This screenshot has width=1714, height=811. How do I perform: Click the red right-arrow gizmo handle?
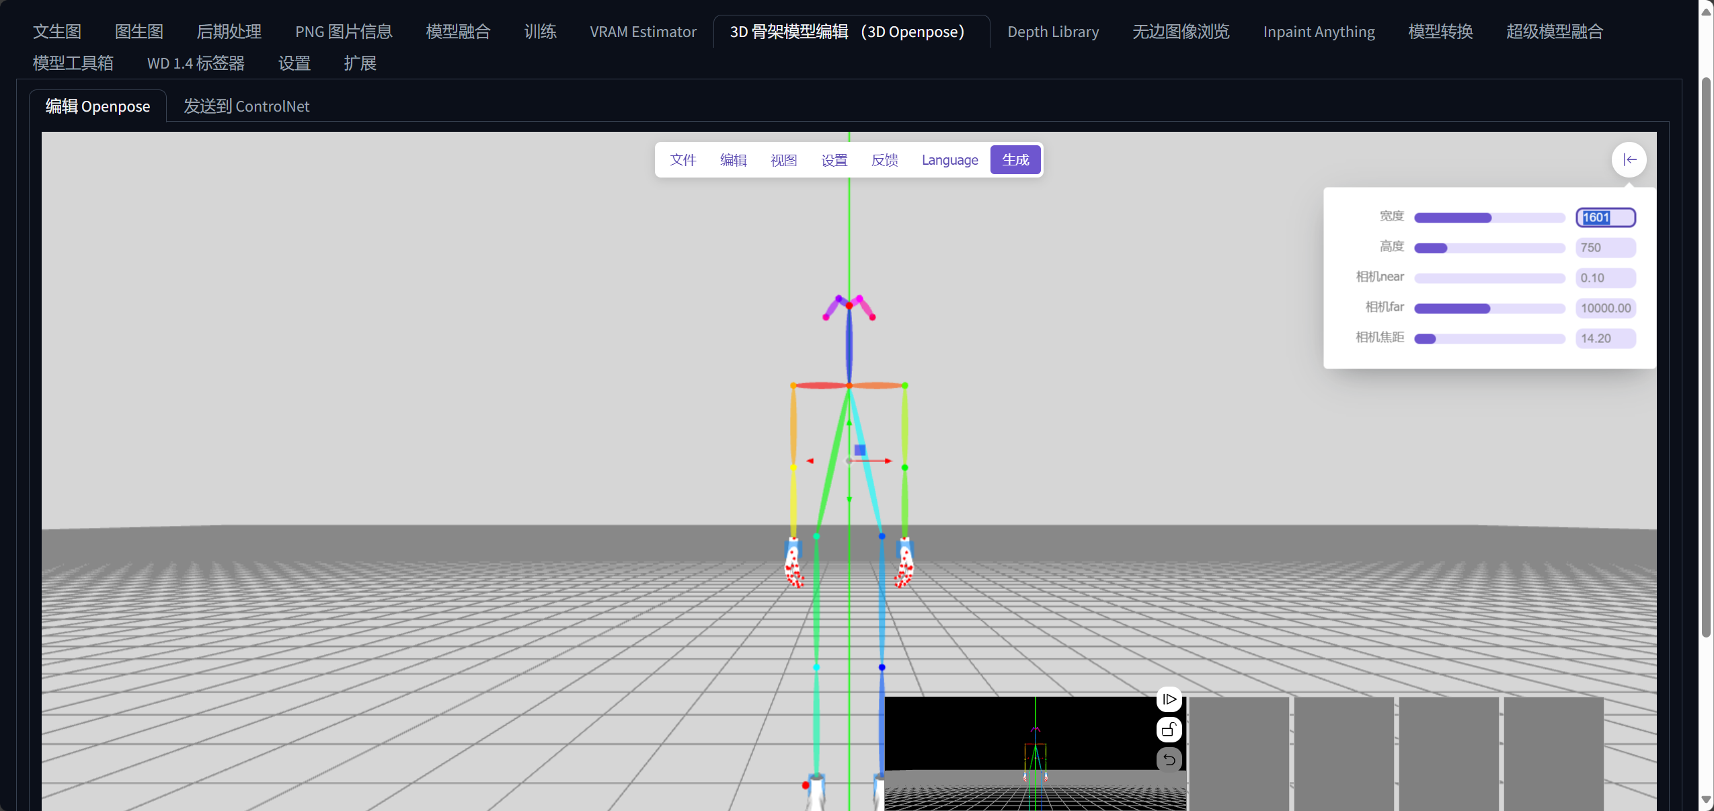[x=888, y=461]
